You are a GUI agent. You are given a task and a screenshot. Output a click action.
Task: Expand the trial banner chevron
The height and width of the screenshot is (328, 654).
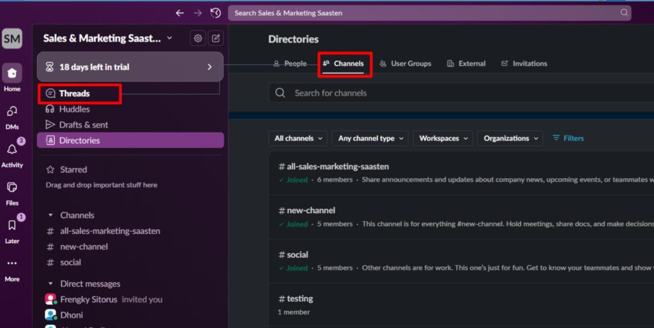[209, 66]
